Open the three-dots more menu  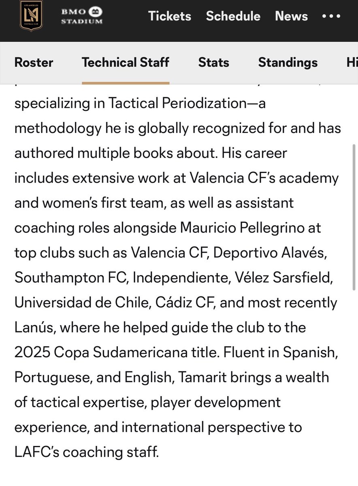tap(331, 16)
